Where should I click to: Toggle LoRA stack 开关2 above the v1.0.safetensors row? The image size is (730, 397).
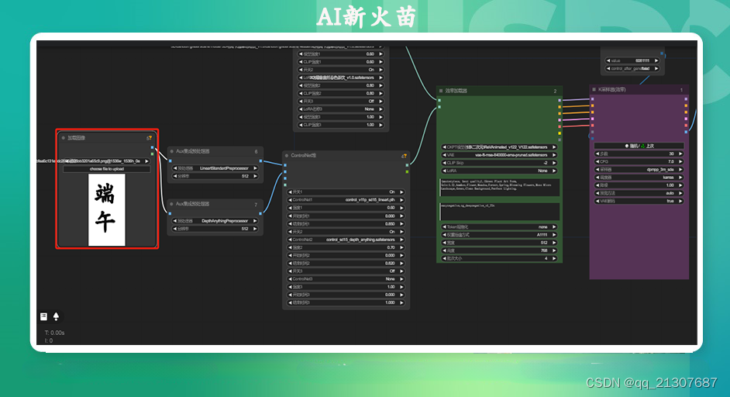(341, 70)
